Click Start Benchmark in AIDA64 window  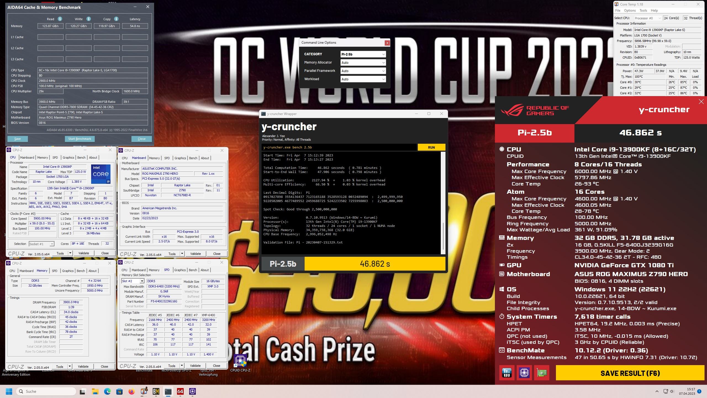pos(80,139)
